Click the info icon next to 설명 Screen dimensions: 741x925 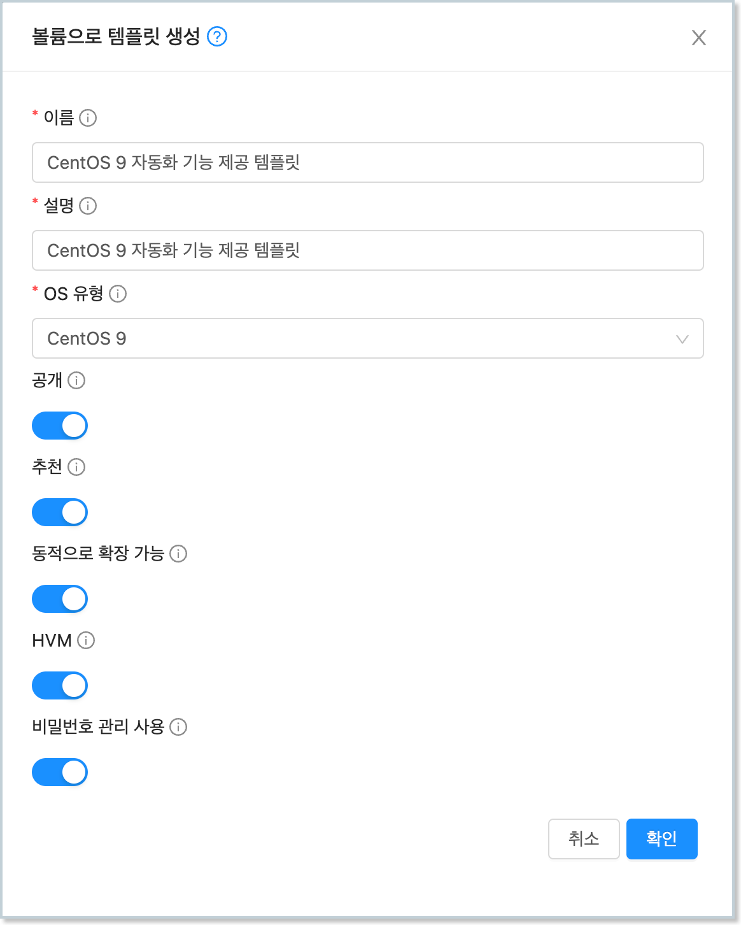(x=88, y=206)
